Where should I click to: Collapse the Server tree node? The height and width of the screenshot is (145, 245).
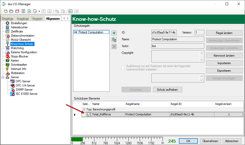pyautogui.click(x=3, y=77)
